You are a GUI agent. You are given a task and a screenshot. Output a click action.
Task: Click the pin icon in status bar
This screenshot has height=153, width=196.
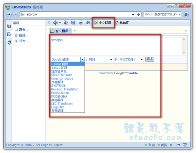[x=178, y=145]
